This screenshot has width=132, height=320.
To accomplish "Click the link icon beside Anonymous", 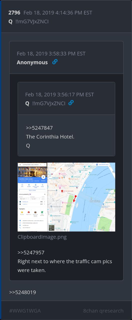I will (x=55, y=62).
